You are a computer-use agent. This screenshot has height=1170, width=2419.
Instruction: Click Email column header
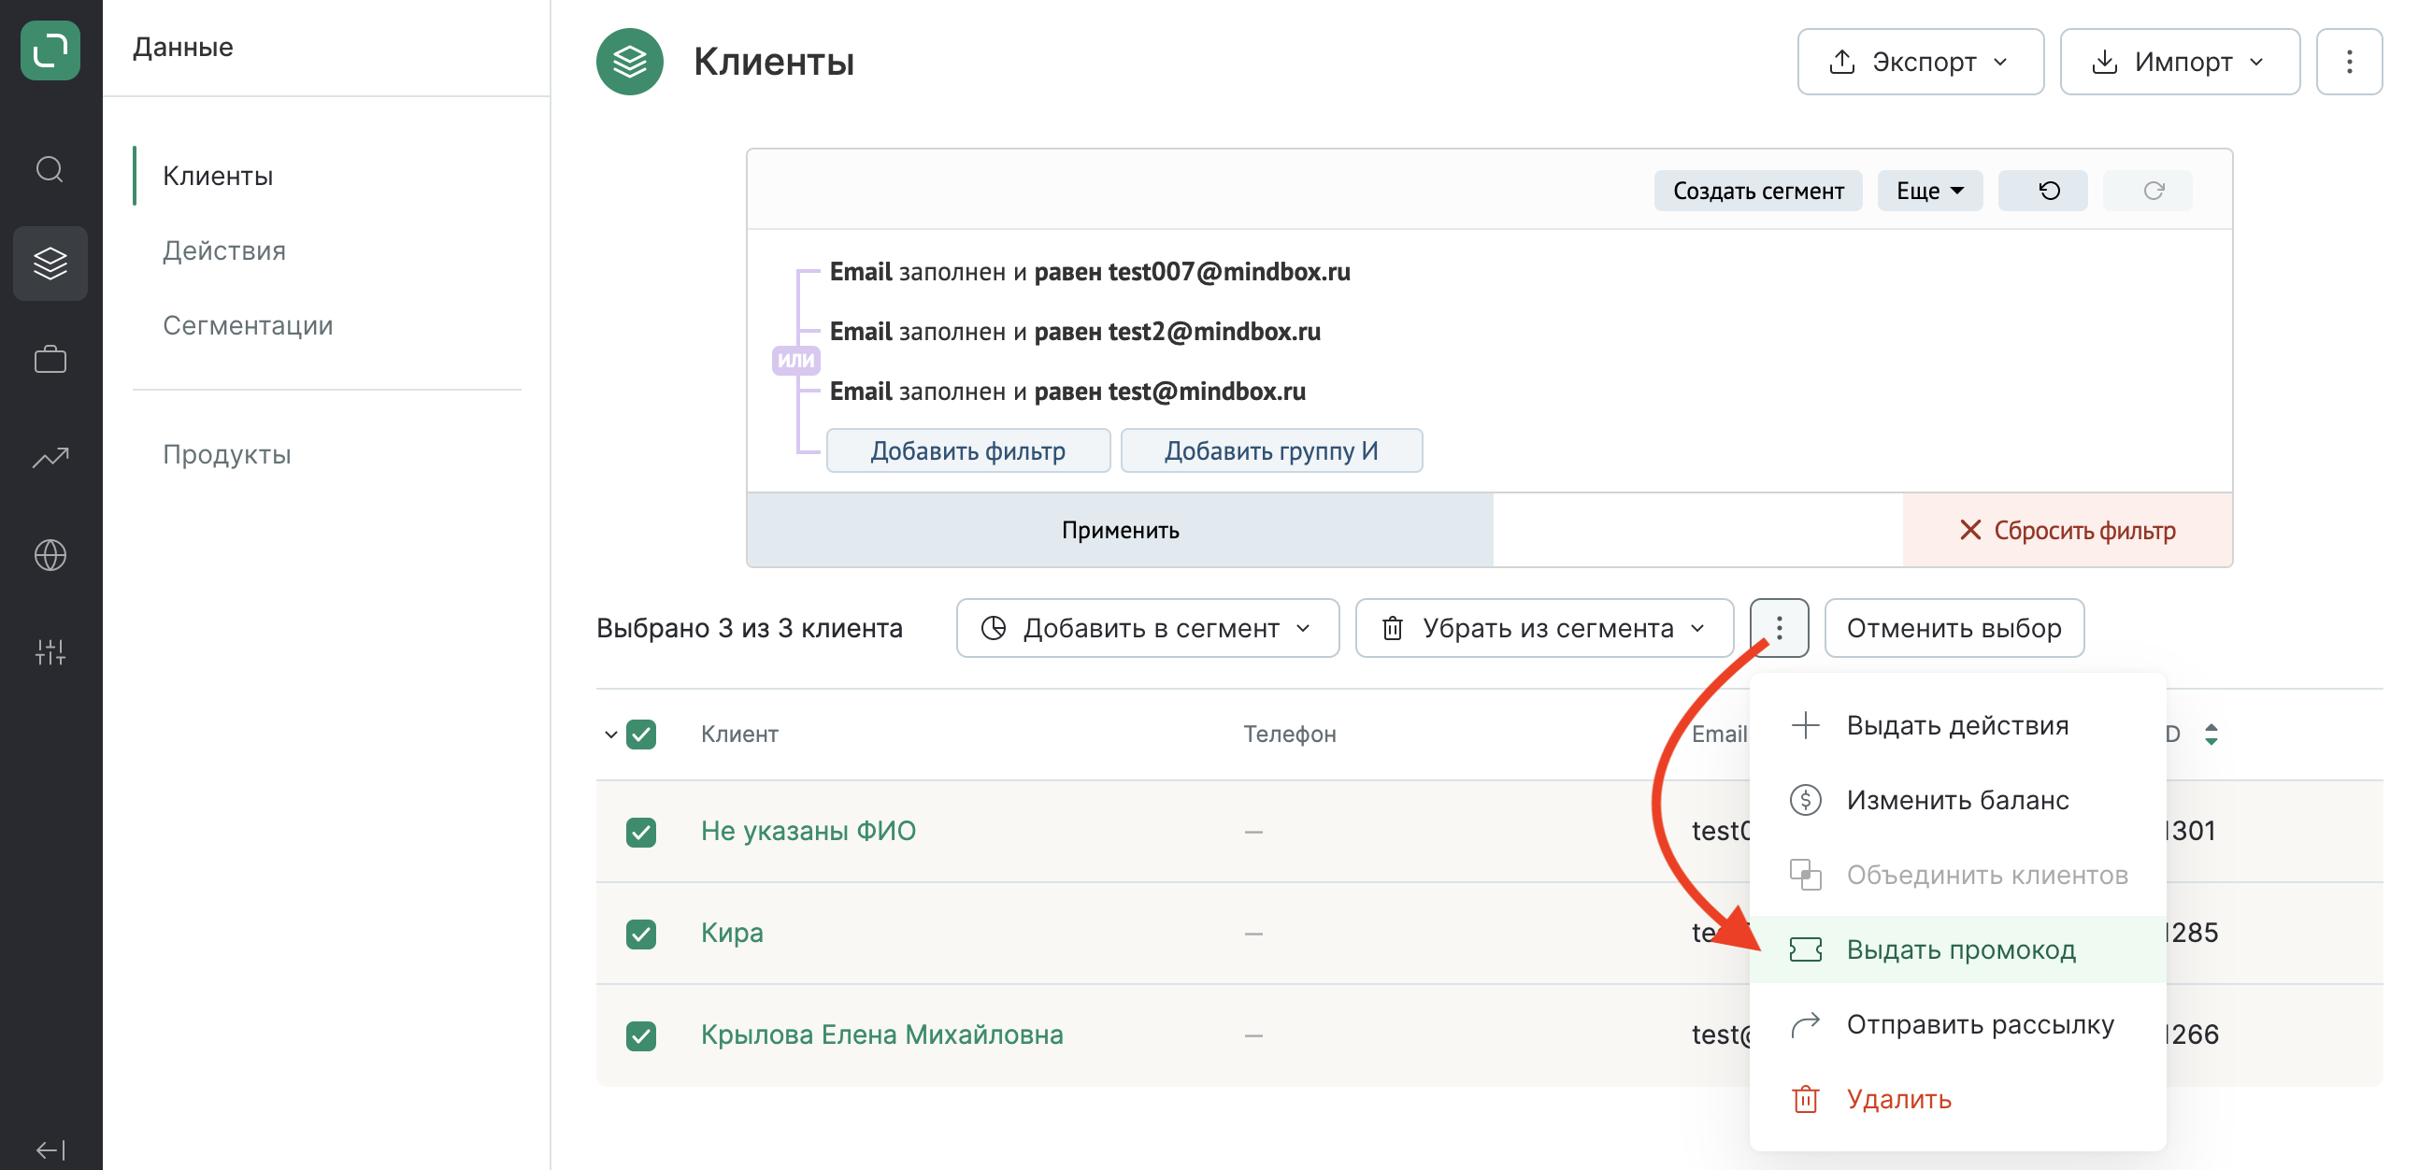(x=1719, y=735)
